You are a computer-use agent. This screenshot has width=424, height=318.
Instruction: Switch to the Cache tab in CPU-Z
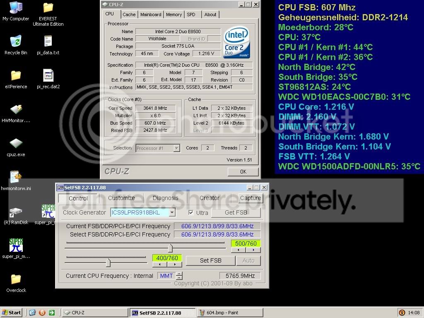[129, 14]
